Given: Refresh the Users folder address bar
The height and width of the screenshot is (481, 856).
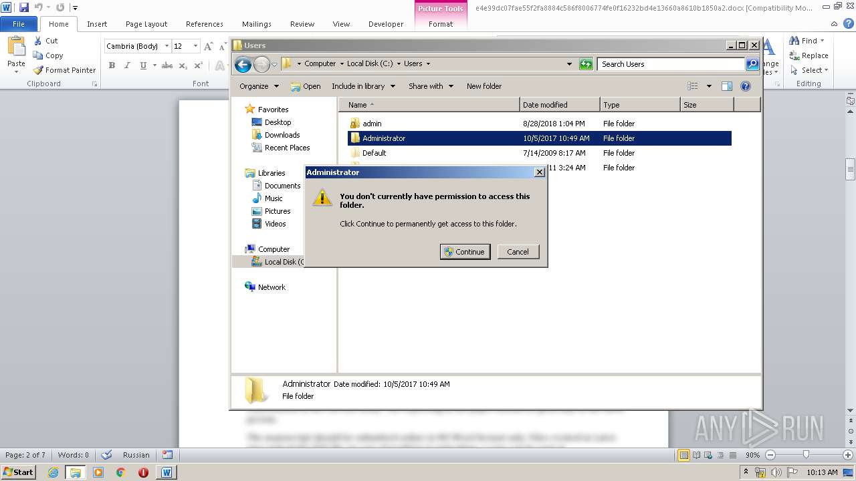Looking at the screenshot, I should 586,64.
